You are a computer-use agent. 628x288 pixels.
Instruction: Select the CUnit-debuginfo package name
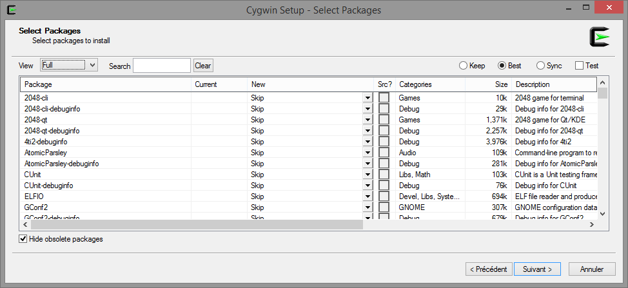tap(48, 186)
